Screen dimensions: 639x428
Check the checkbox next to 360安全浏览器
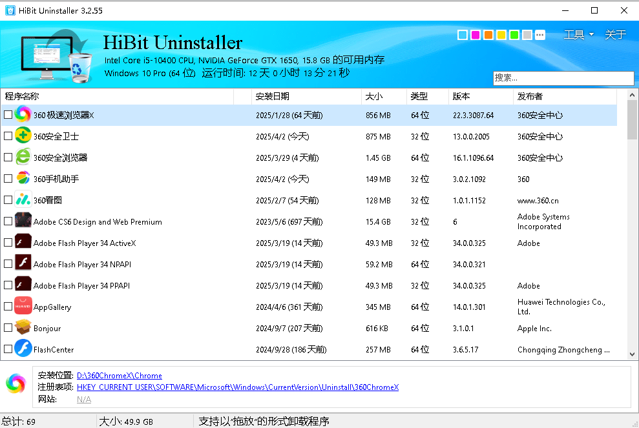pos(8,158)
